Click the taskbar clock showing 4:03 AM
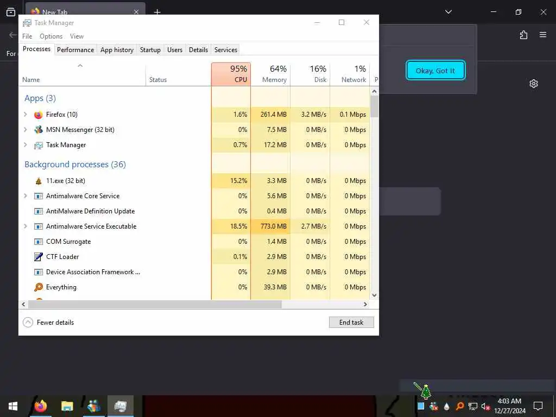The image size is (556, 417). coord(509,406)
